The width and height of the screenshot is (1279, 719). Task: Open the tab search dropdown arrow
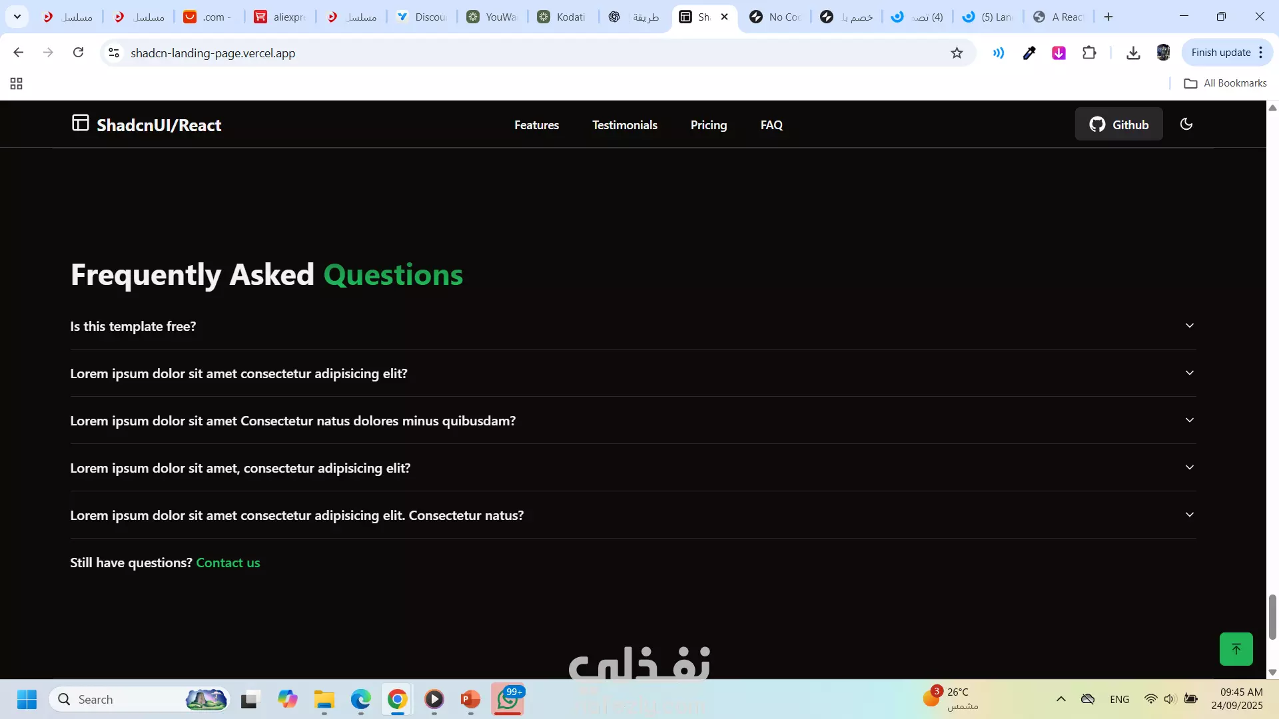click(x=17, y=17)
